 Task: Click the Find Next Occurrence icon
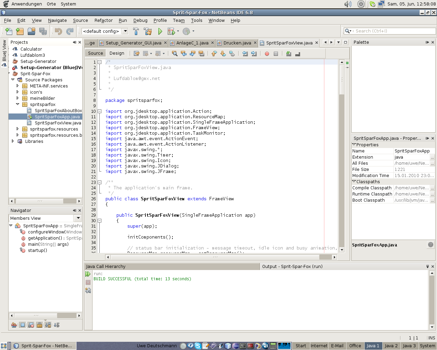tap(193, 53)
